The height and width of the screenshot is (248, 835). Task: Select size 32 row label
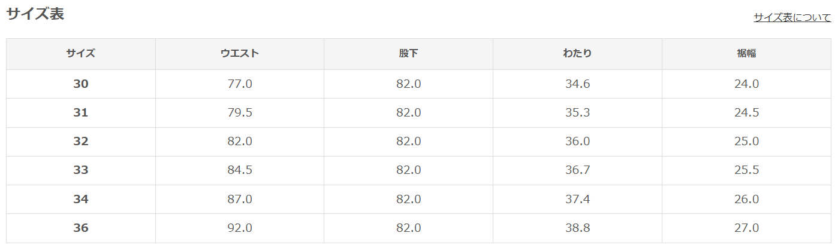[x=81, y=142]
